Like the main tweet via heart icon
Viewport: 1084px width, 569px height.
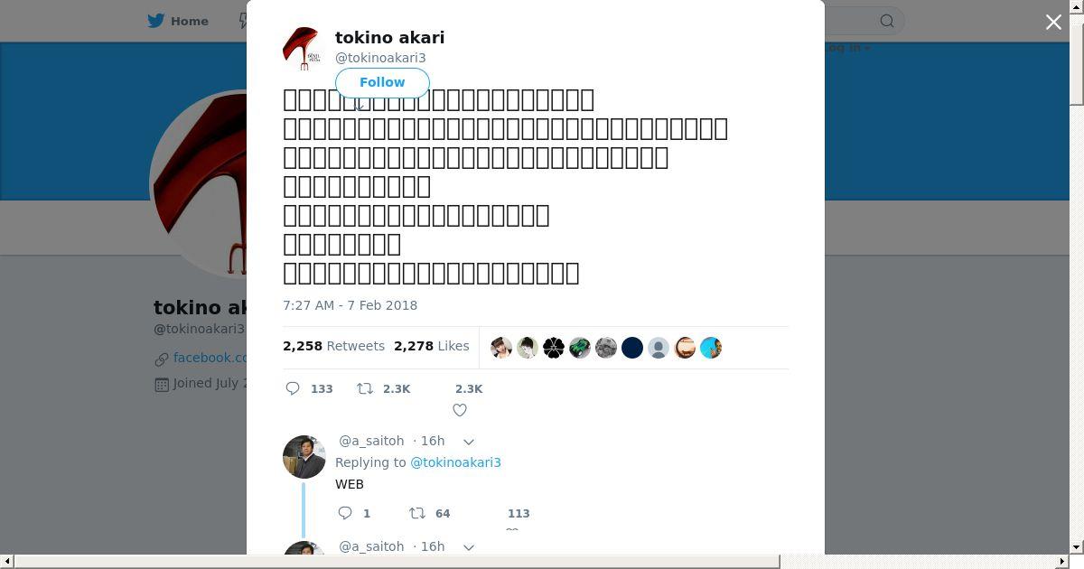pyautogui.click(x=460, y=410)
